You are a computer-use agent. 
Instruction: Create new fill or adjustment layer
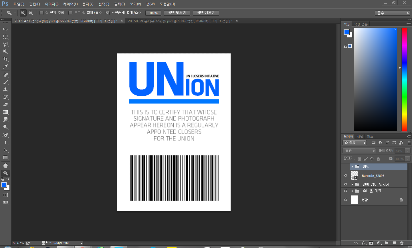(379, 243)
